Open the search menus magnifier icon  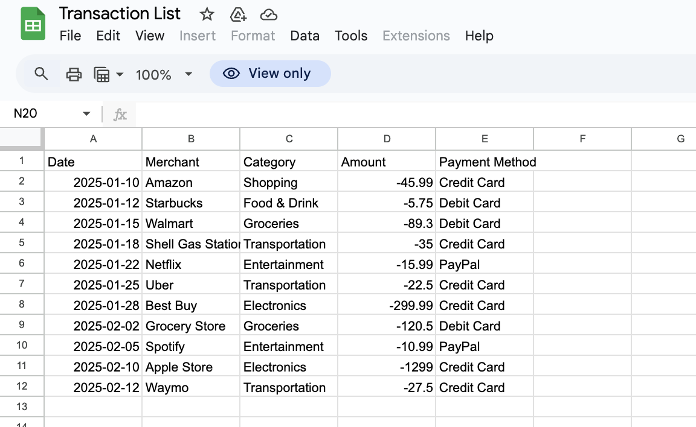coord(41,74)
